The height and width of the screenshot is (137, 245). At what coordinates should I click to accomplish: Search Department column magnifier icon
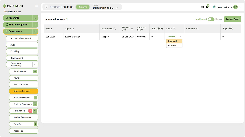click(x=115, y=29)
